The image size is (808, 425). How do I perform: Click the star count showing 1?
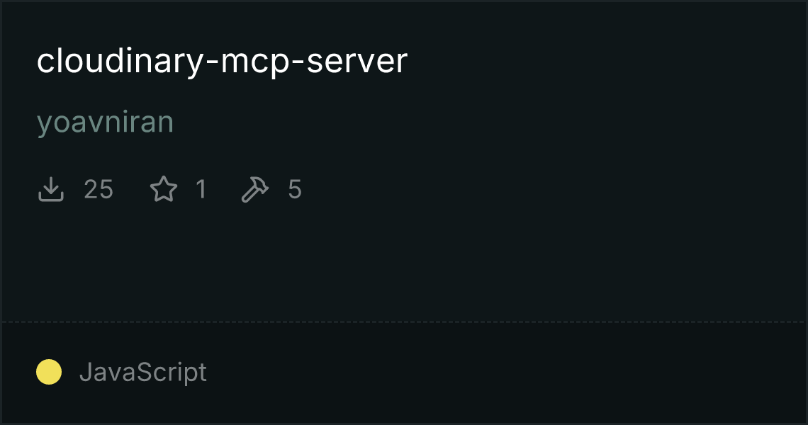201,189
